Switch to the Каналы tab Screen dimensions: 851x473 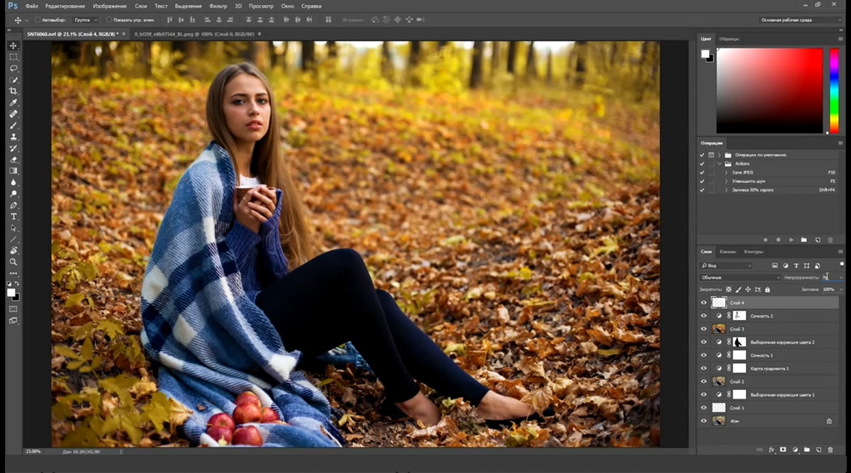point(728,252)
